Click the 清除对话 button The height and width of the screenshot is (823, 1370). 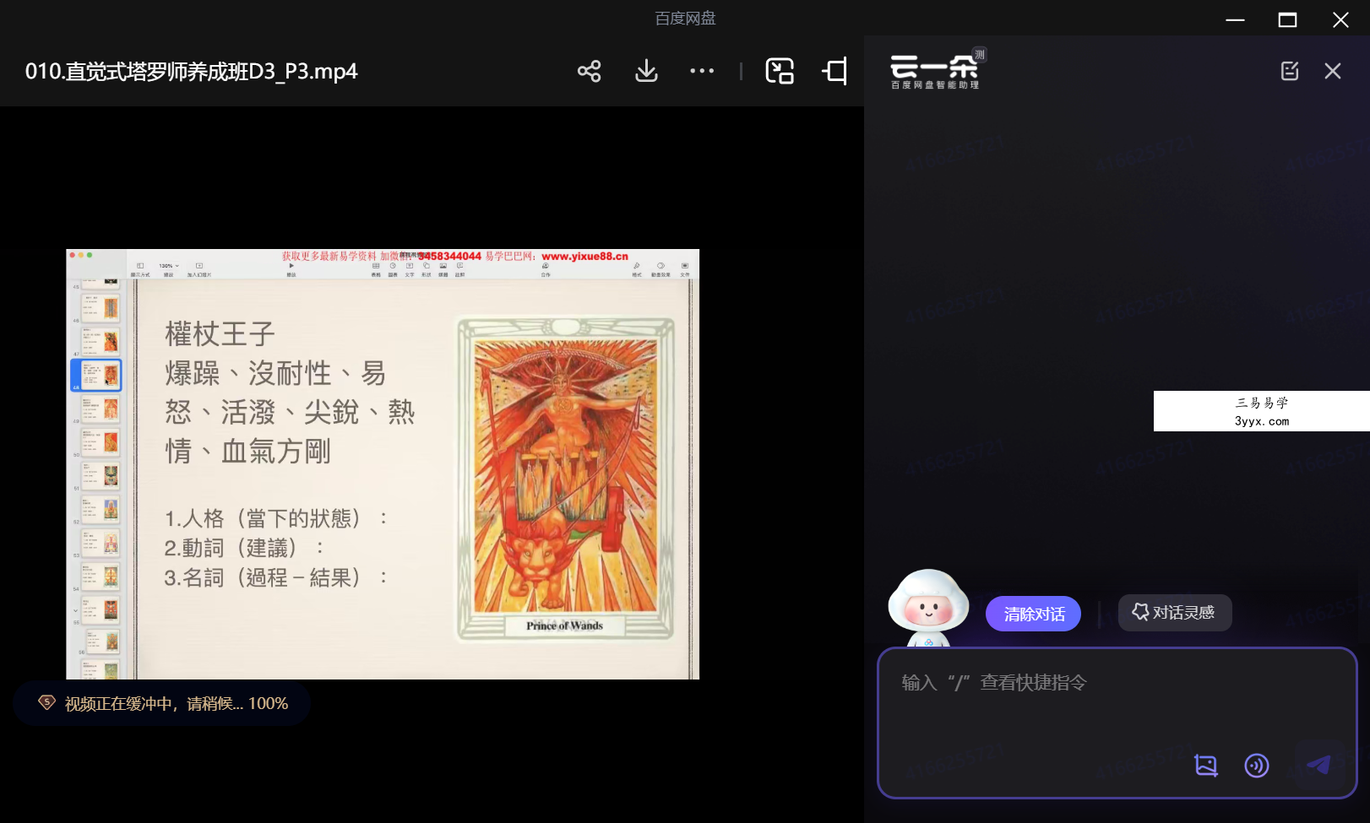click(x=1033, y=614)
